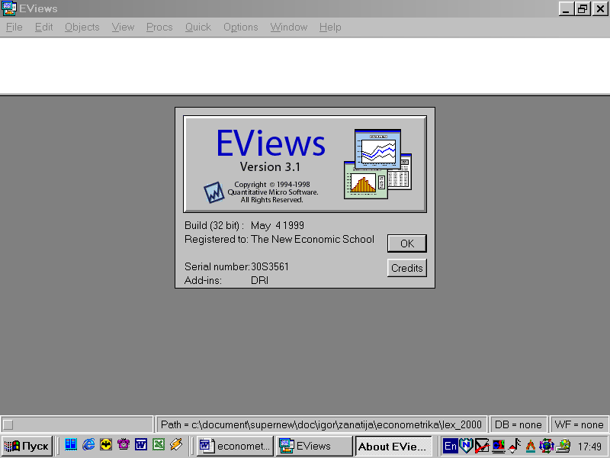Switch to the EViews taskbar button
Viewport: 610px width, 458px height.
tap(314, 446)
